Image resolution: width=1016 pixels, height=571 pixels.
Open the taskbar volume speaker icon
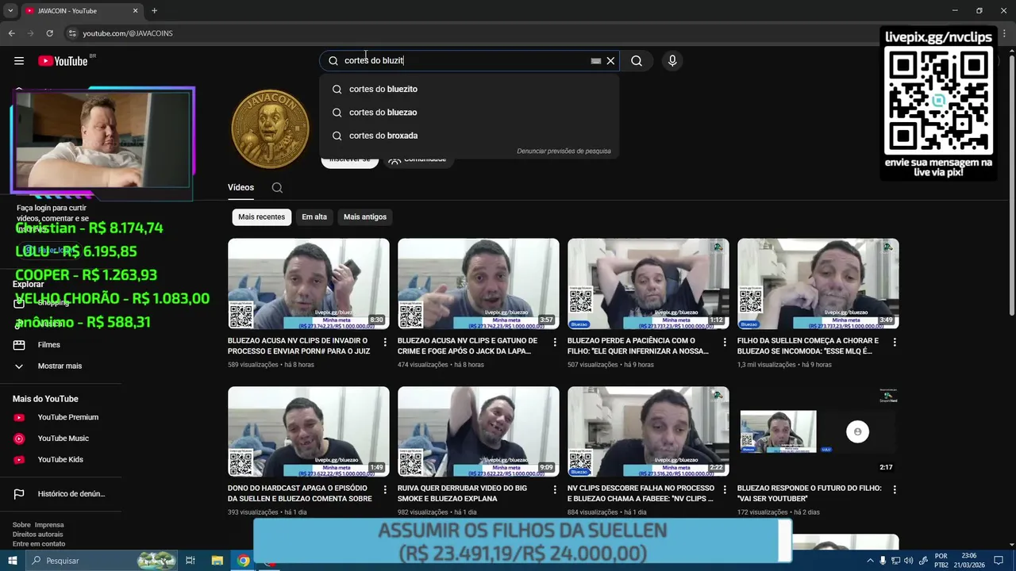910,561
